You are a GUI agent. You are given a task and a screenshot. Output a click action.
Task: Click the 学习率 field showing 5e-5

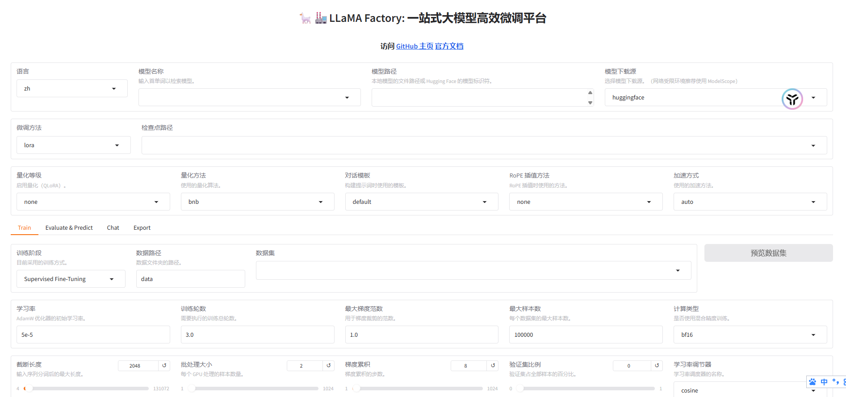coord(93,335)
